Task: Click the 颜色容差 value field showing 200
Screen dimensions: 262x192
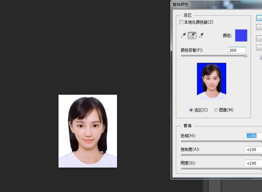Action: pyautogui.click(x=236, y=50)
